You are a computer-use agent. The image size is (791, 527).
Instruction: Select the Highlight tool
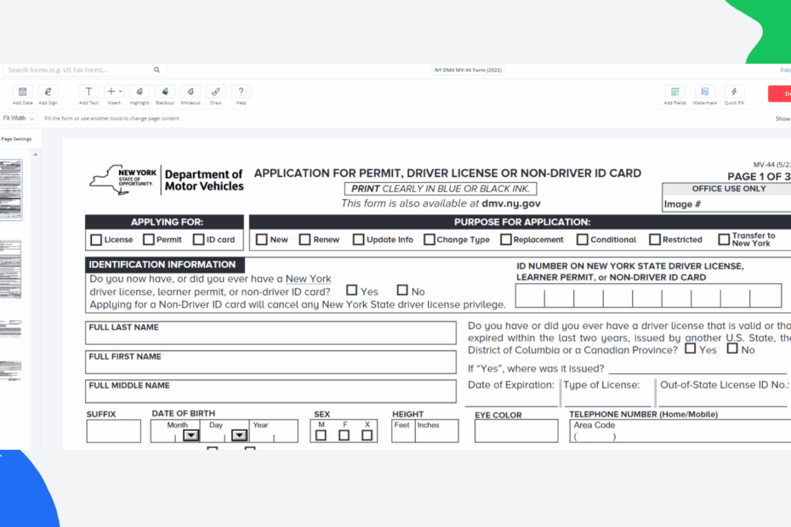[x=139, y=91]
